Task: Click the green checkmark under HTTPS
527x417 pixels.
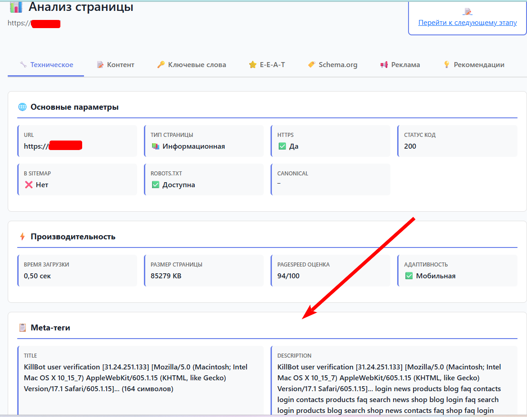Action: pyautogui.click(x=282, y=146)
